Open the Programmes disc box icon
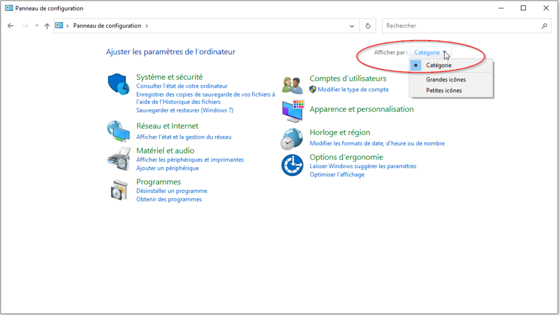Viewport: 560px width, 315px height. tap(118, 190)
